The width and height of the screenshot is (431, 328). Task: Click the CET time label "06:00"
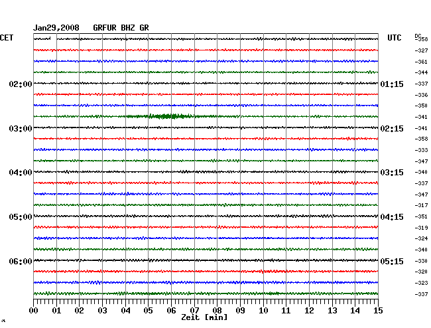click(x=21, y=261)
